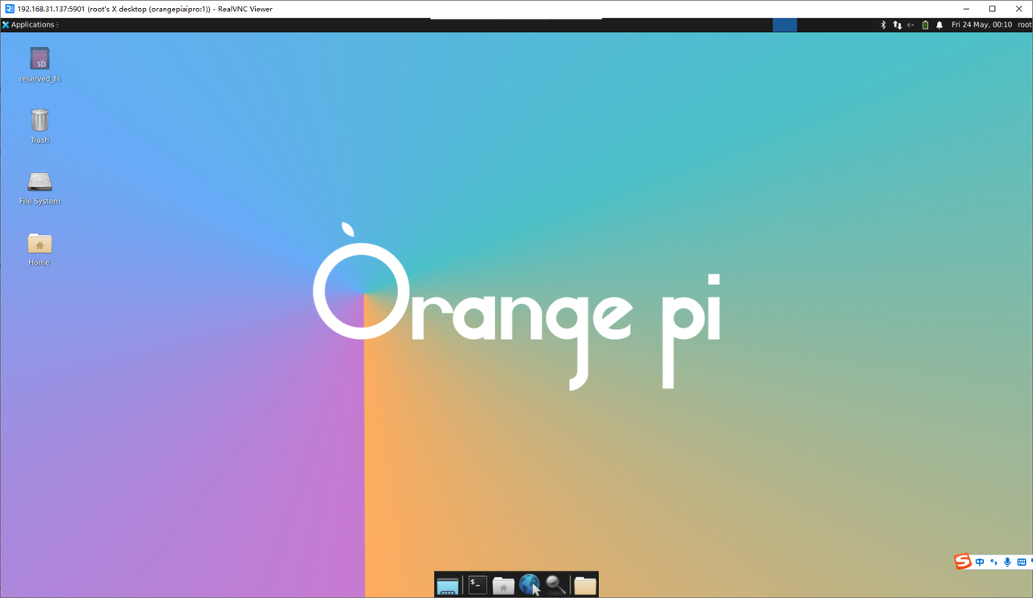Select the File System desktop icon

[x=40, y=187]
